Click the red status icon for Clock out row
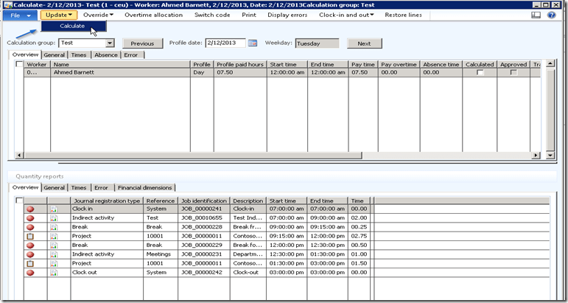 (x=31, y=273)
